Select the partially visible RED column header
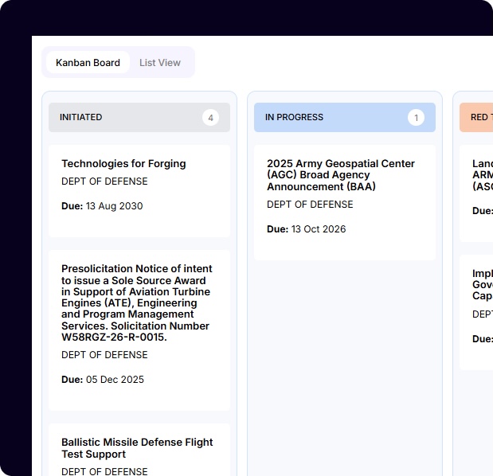The width and height of the screenshot is (493, 476). [x=478, y=118]
